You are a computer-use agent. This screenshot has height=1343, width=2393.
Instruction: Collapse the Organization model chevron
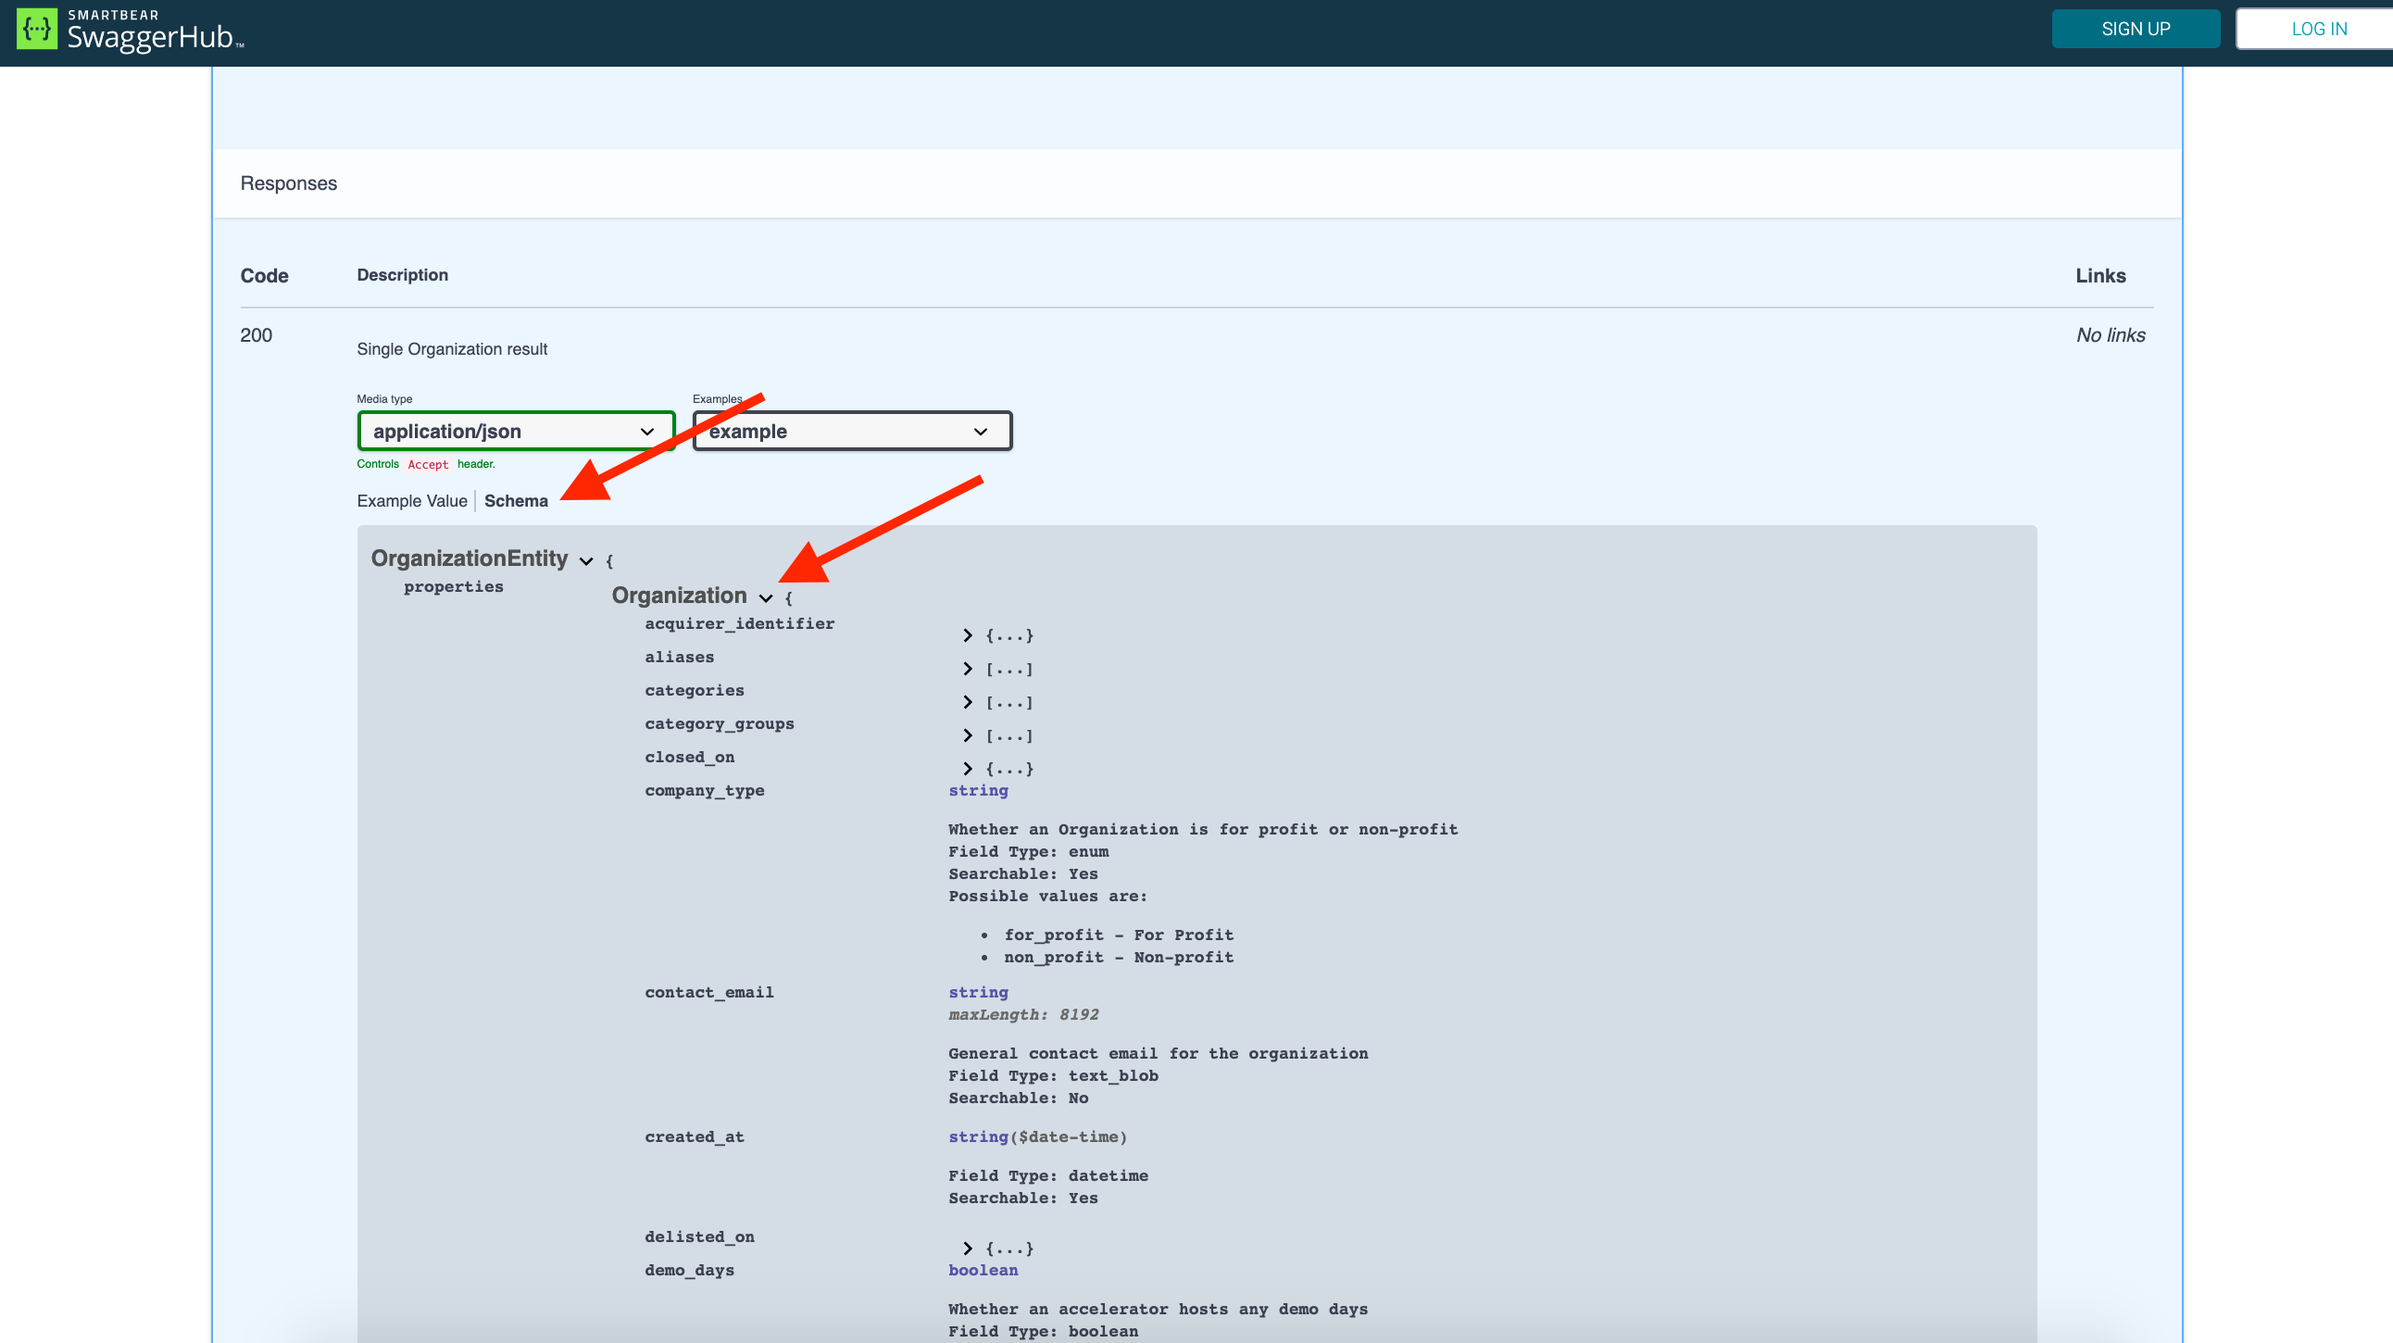pos(766,598)
